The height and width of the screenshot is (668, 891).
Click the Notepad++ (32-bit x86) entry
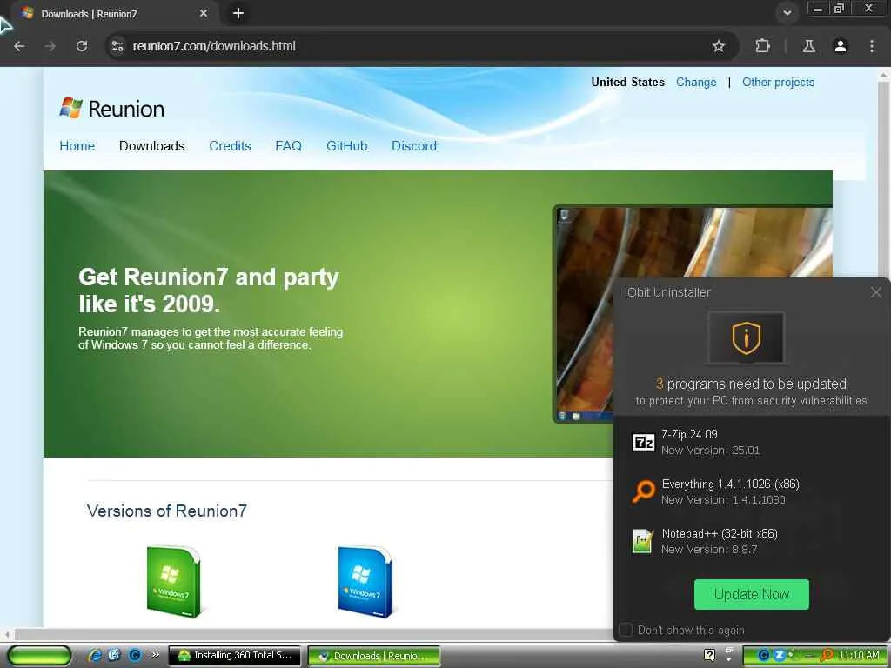coord(720,533)
